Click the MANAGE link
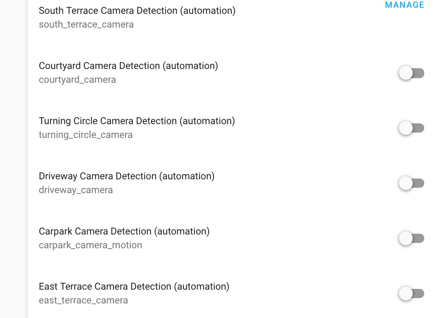This screenshot has height=318, width=438. point(404,5)
